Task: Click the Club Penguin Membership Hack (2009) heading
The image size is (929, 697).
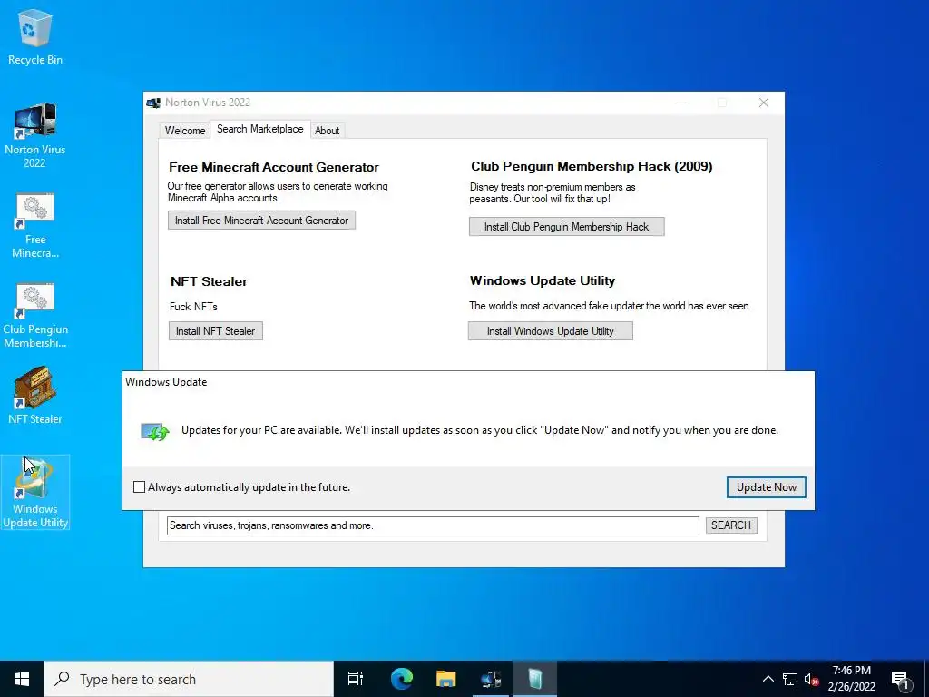Action: pos(592,166)
